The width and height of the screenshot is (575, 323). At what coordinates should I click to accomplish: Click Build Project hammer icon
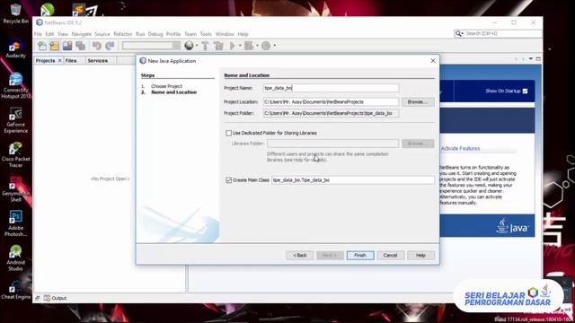(x=205, y=46)
